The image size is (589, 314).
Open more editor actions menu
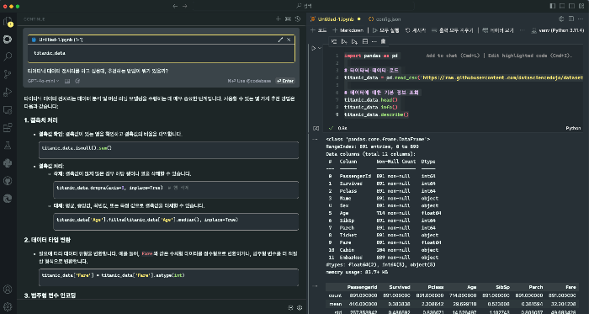click(581, 19)
